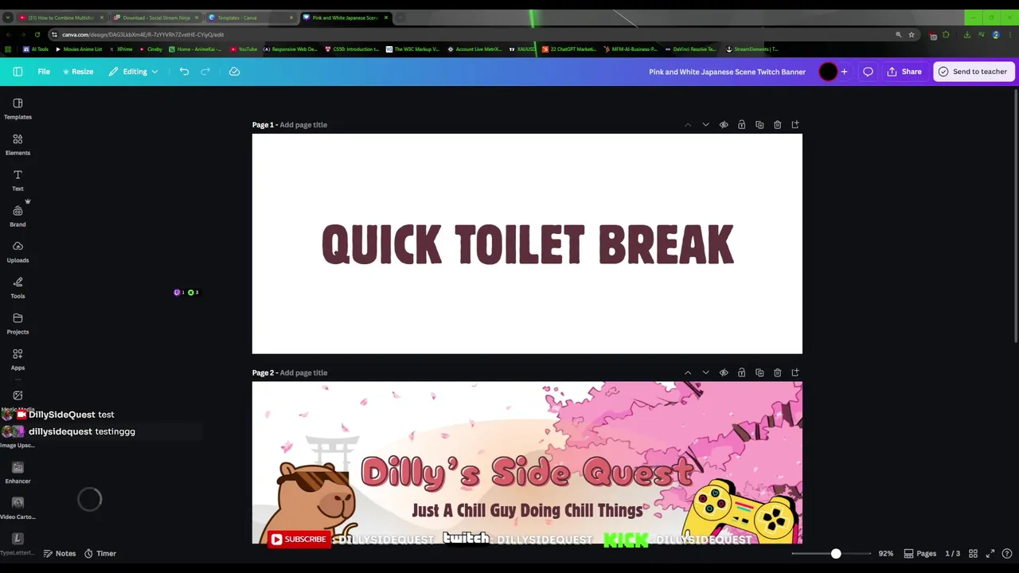Click Send to teacher button
The width and height of the screenshot is (1019, 573).
tap(973, 72)
